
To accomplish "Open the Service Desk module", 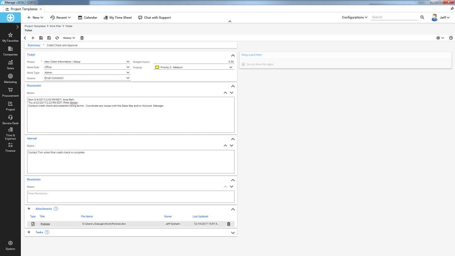I will click(x=10, y=119).
